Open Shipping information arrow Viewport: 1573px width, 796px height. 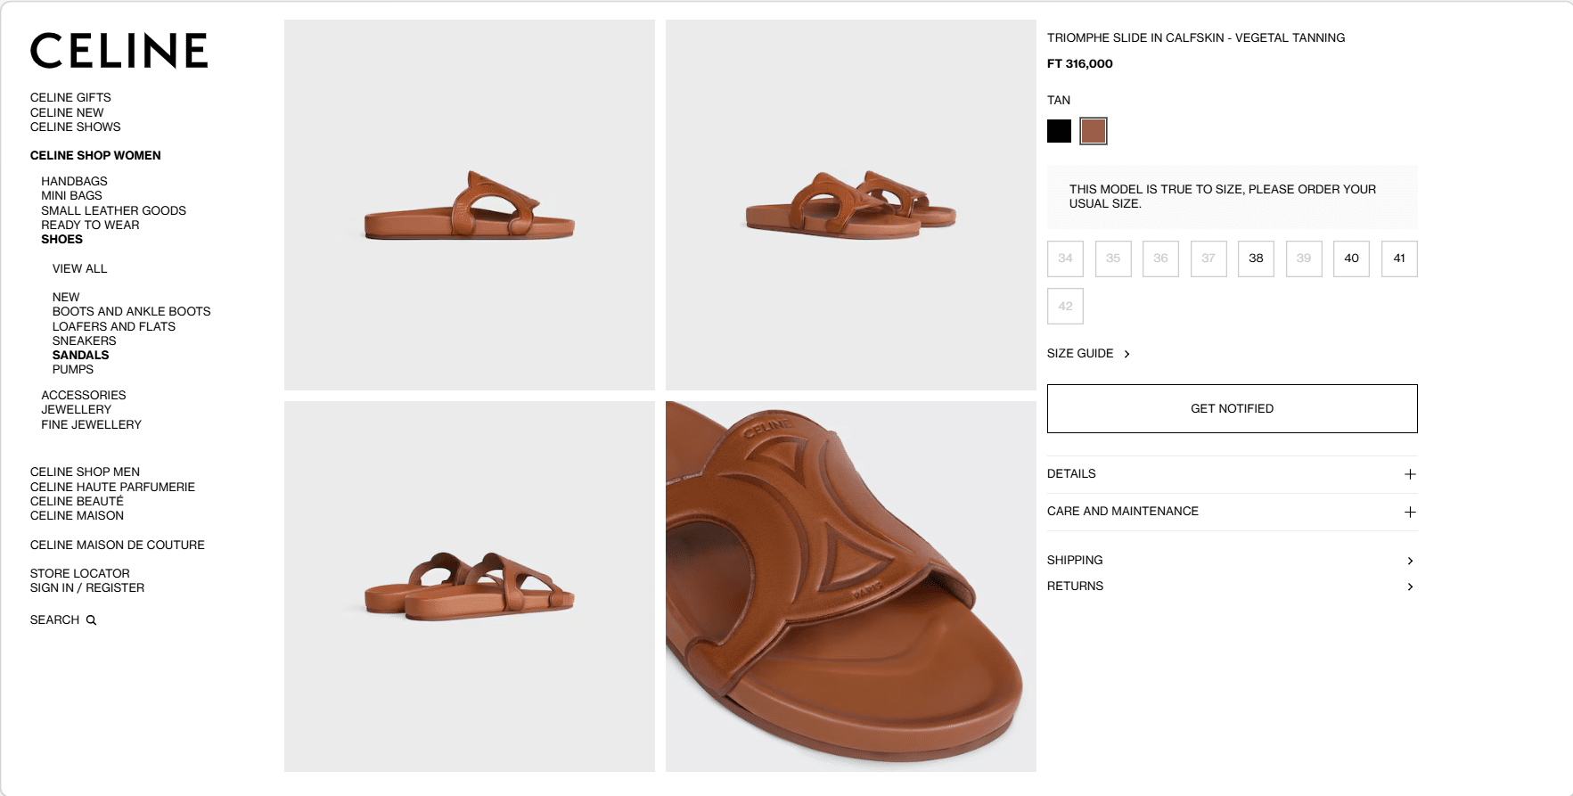point(1410,561)
